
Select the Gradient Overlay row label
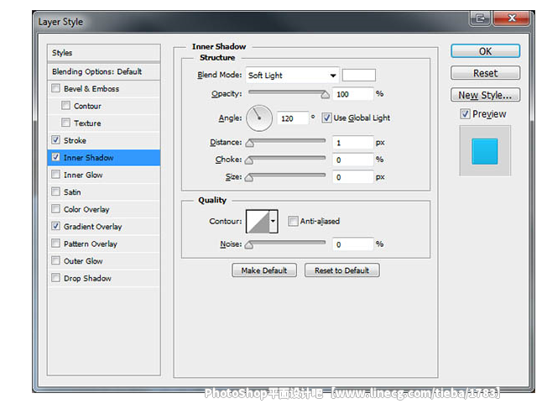[93, 227]
